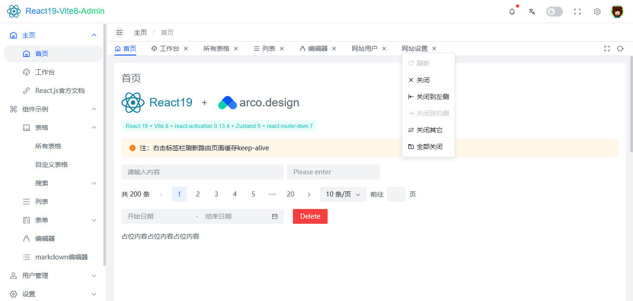
Task: Close the 网站用户 tab
Action: (x=384, y=49)
